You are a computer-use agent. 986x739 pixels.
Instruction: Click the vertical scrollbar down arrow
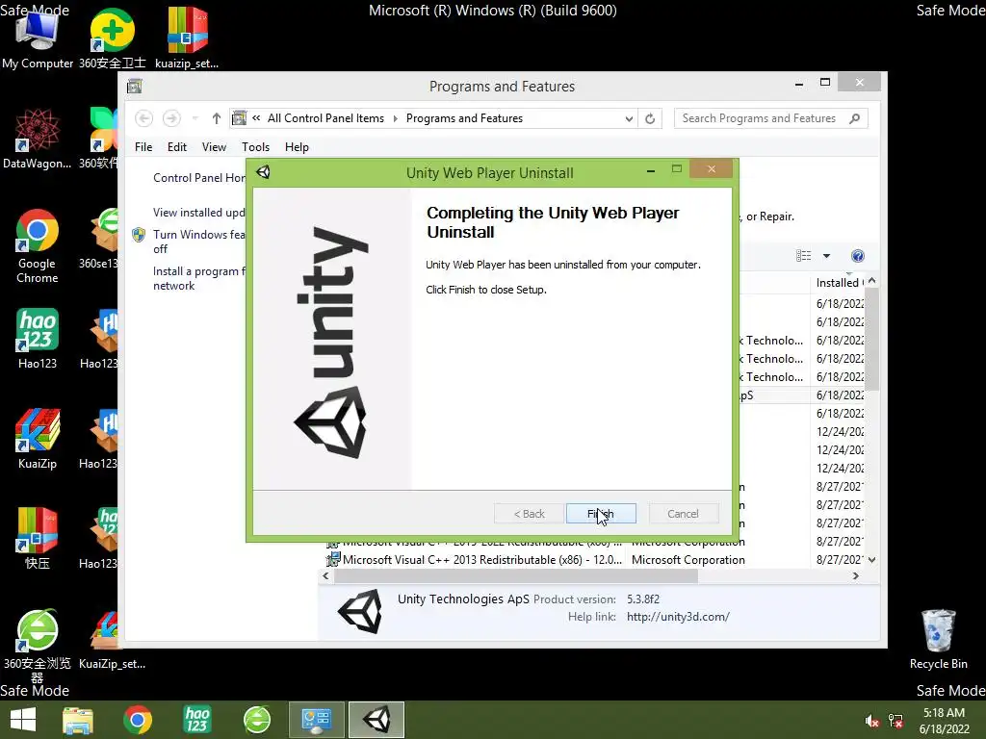click(871, 559)
